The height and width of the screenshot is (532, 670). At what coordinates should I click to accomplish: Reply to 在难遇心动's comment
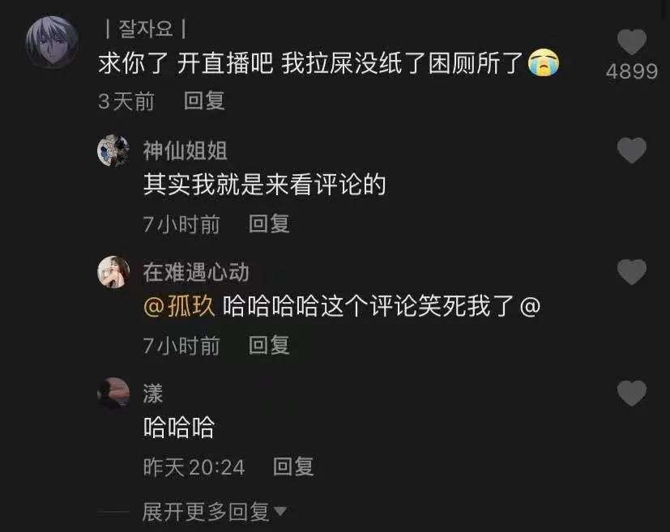(269, 345)
